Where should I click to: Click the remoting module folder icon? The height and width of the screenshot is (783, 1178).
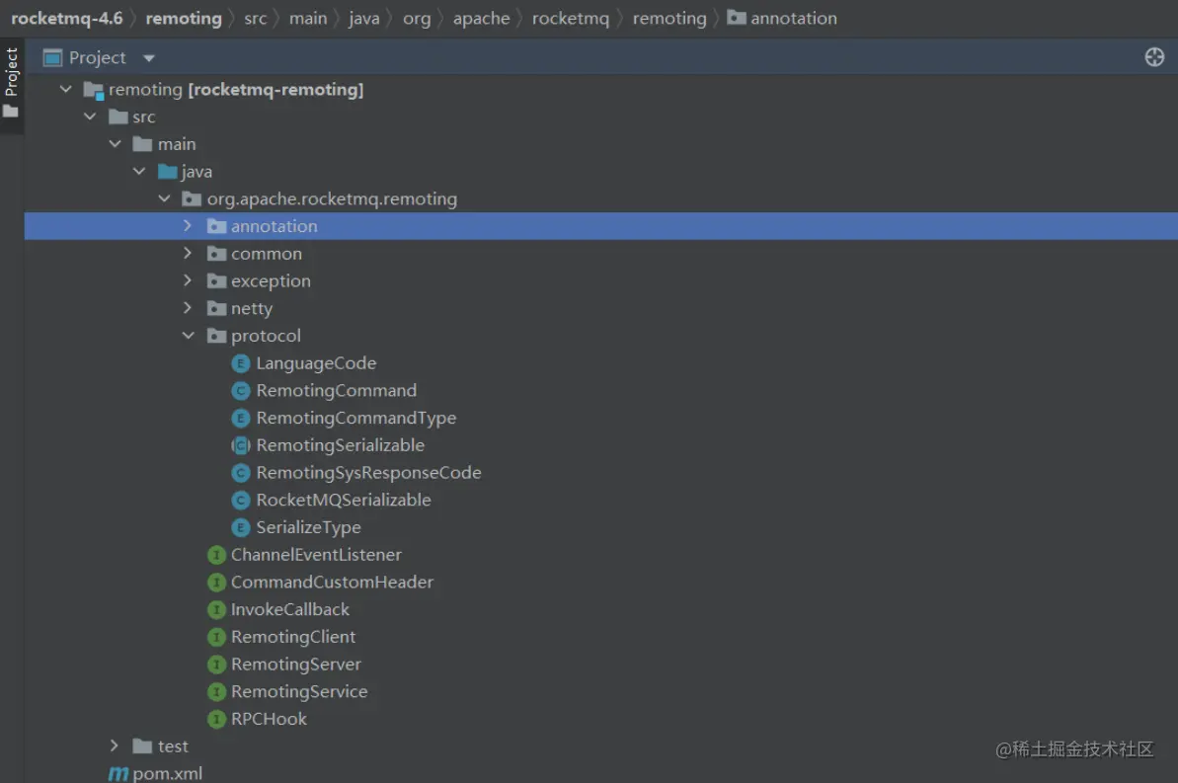[x=93, y=90]
